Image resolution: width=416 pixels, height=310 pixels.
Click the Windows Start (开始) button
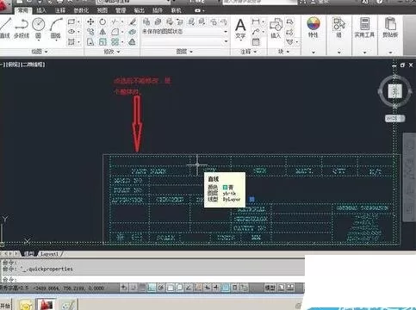[x=5, y=306]
